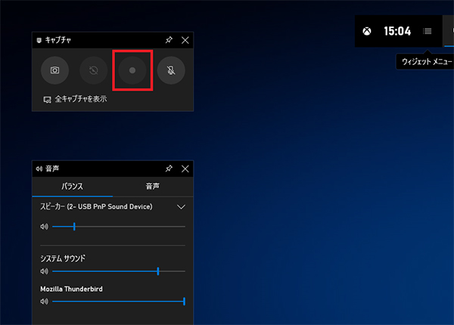Click the audio widget title speaker icon
Image resolution: width=454 pixels, height=325 pixels.
pos(39,169)
